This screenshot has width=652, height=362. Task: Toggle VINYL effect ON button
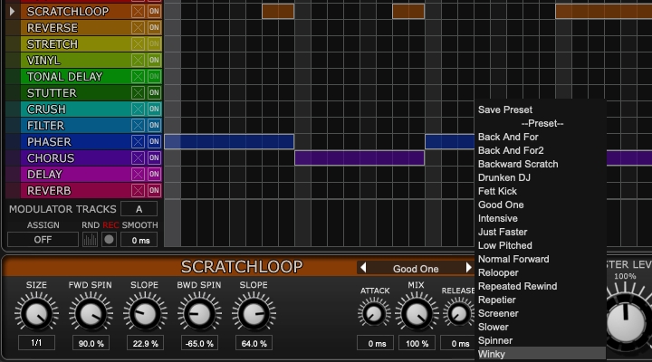154,60
